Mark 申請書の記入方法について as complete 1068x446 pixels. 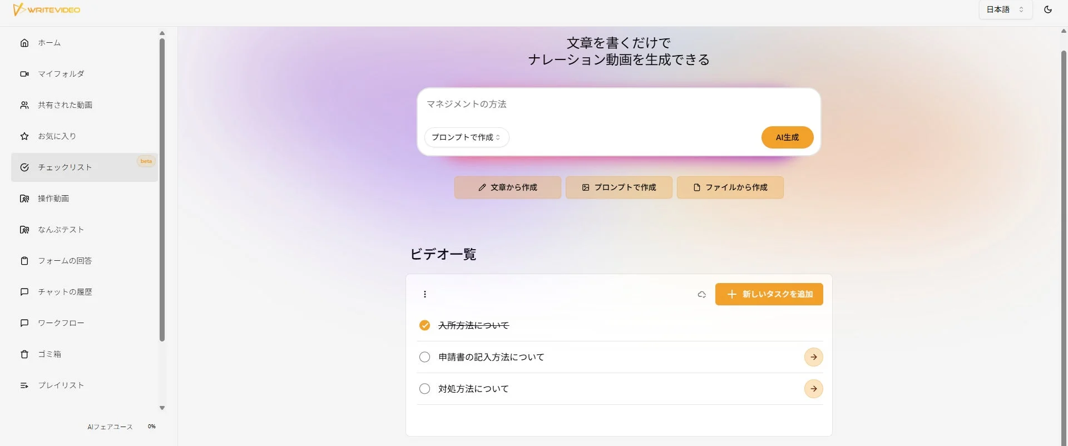click(425, 356)
